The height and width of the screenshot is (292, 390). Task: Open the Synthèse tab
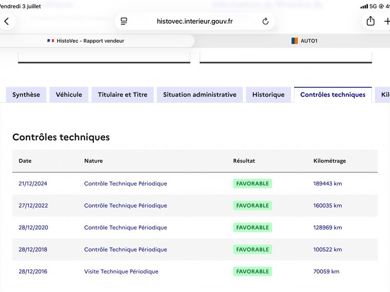click(x=26, y=94)
